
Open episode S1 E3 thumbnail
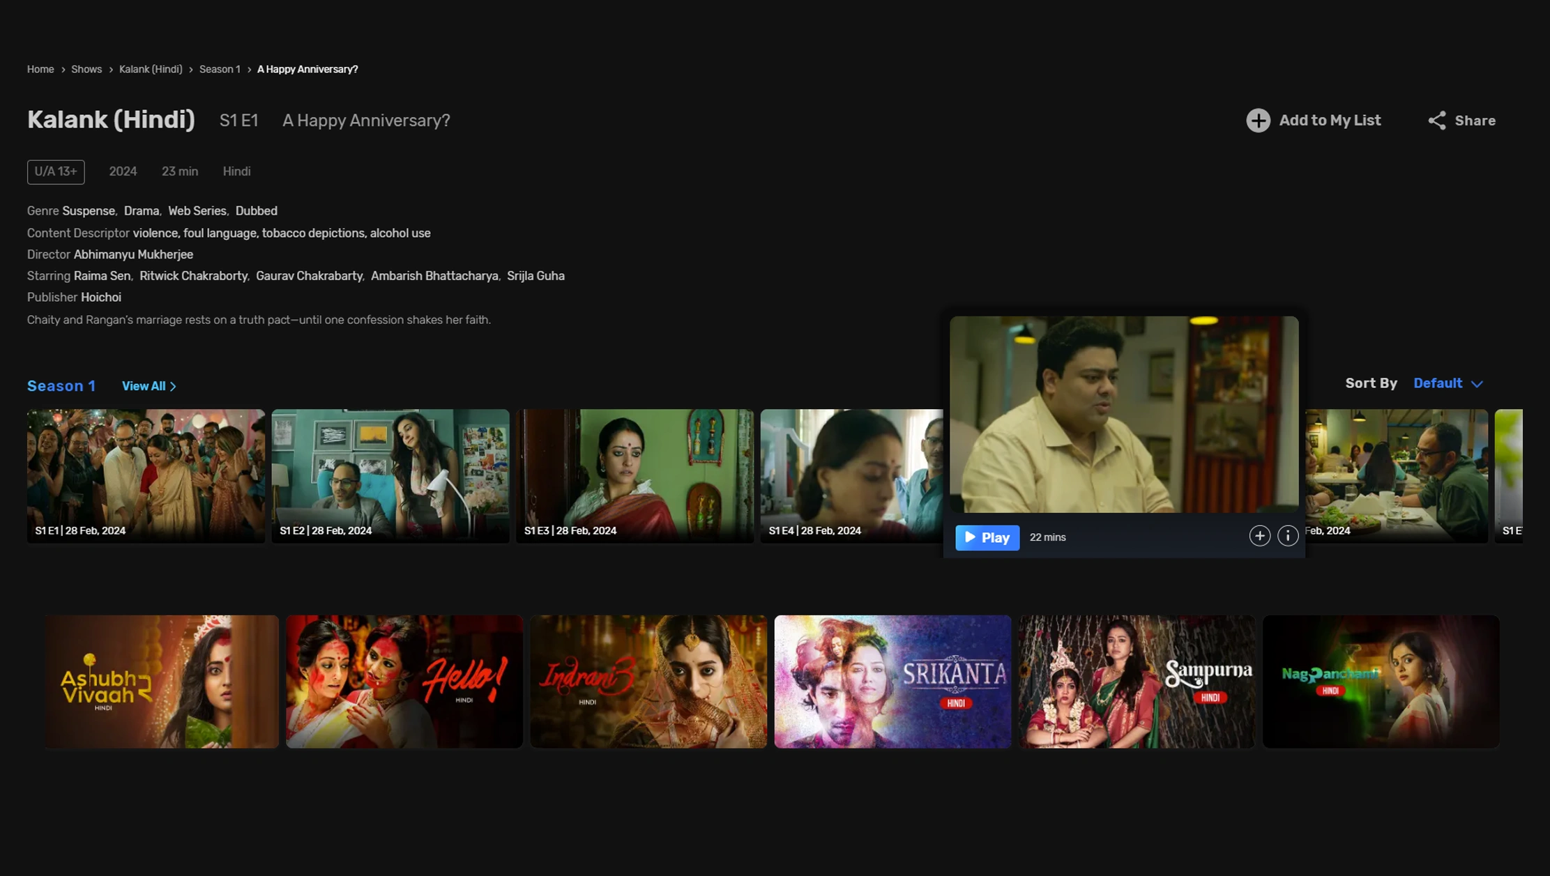point(635,475)
